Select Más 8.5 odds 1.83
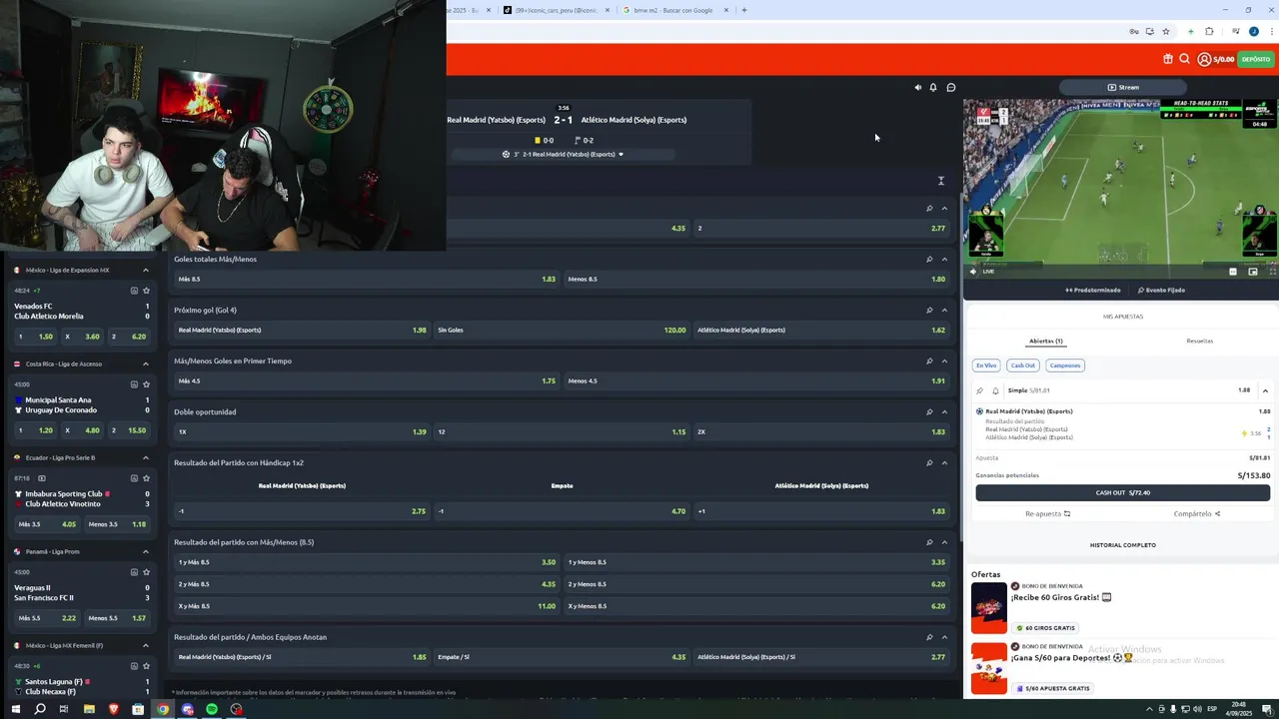The image size is (1279, 719). [x=366, y=279]
